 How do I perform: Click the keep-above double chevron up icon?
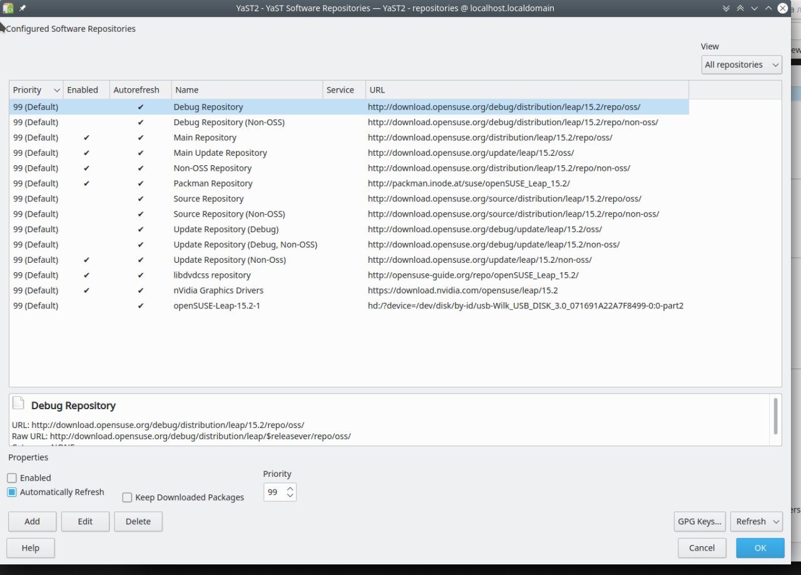[x=740, y=8]
